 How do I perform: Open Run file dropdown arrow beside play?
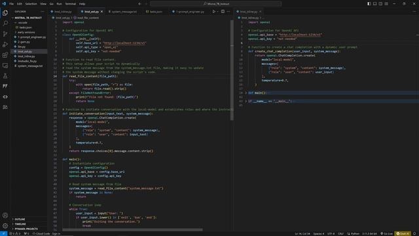point(217,12)
